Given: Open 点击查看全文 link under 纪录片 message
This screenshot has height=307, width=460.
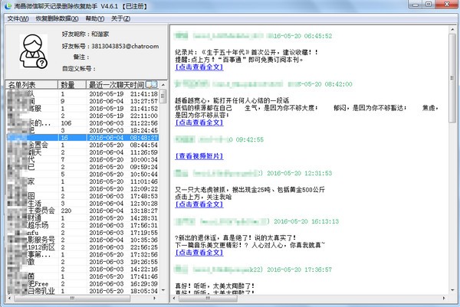Looking at the screenshot, I should coord(199,67).
